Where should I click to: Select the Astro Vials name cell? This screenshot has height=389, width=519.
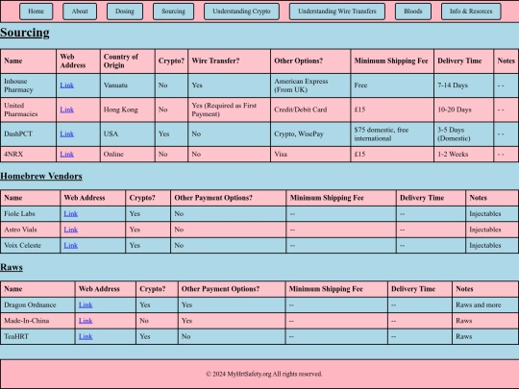[x=30, y=230]
